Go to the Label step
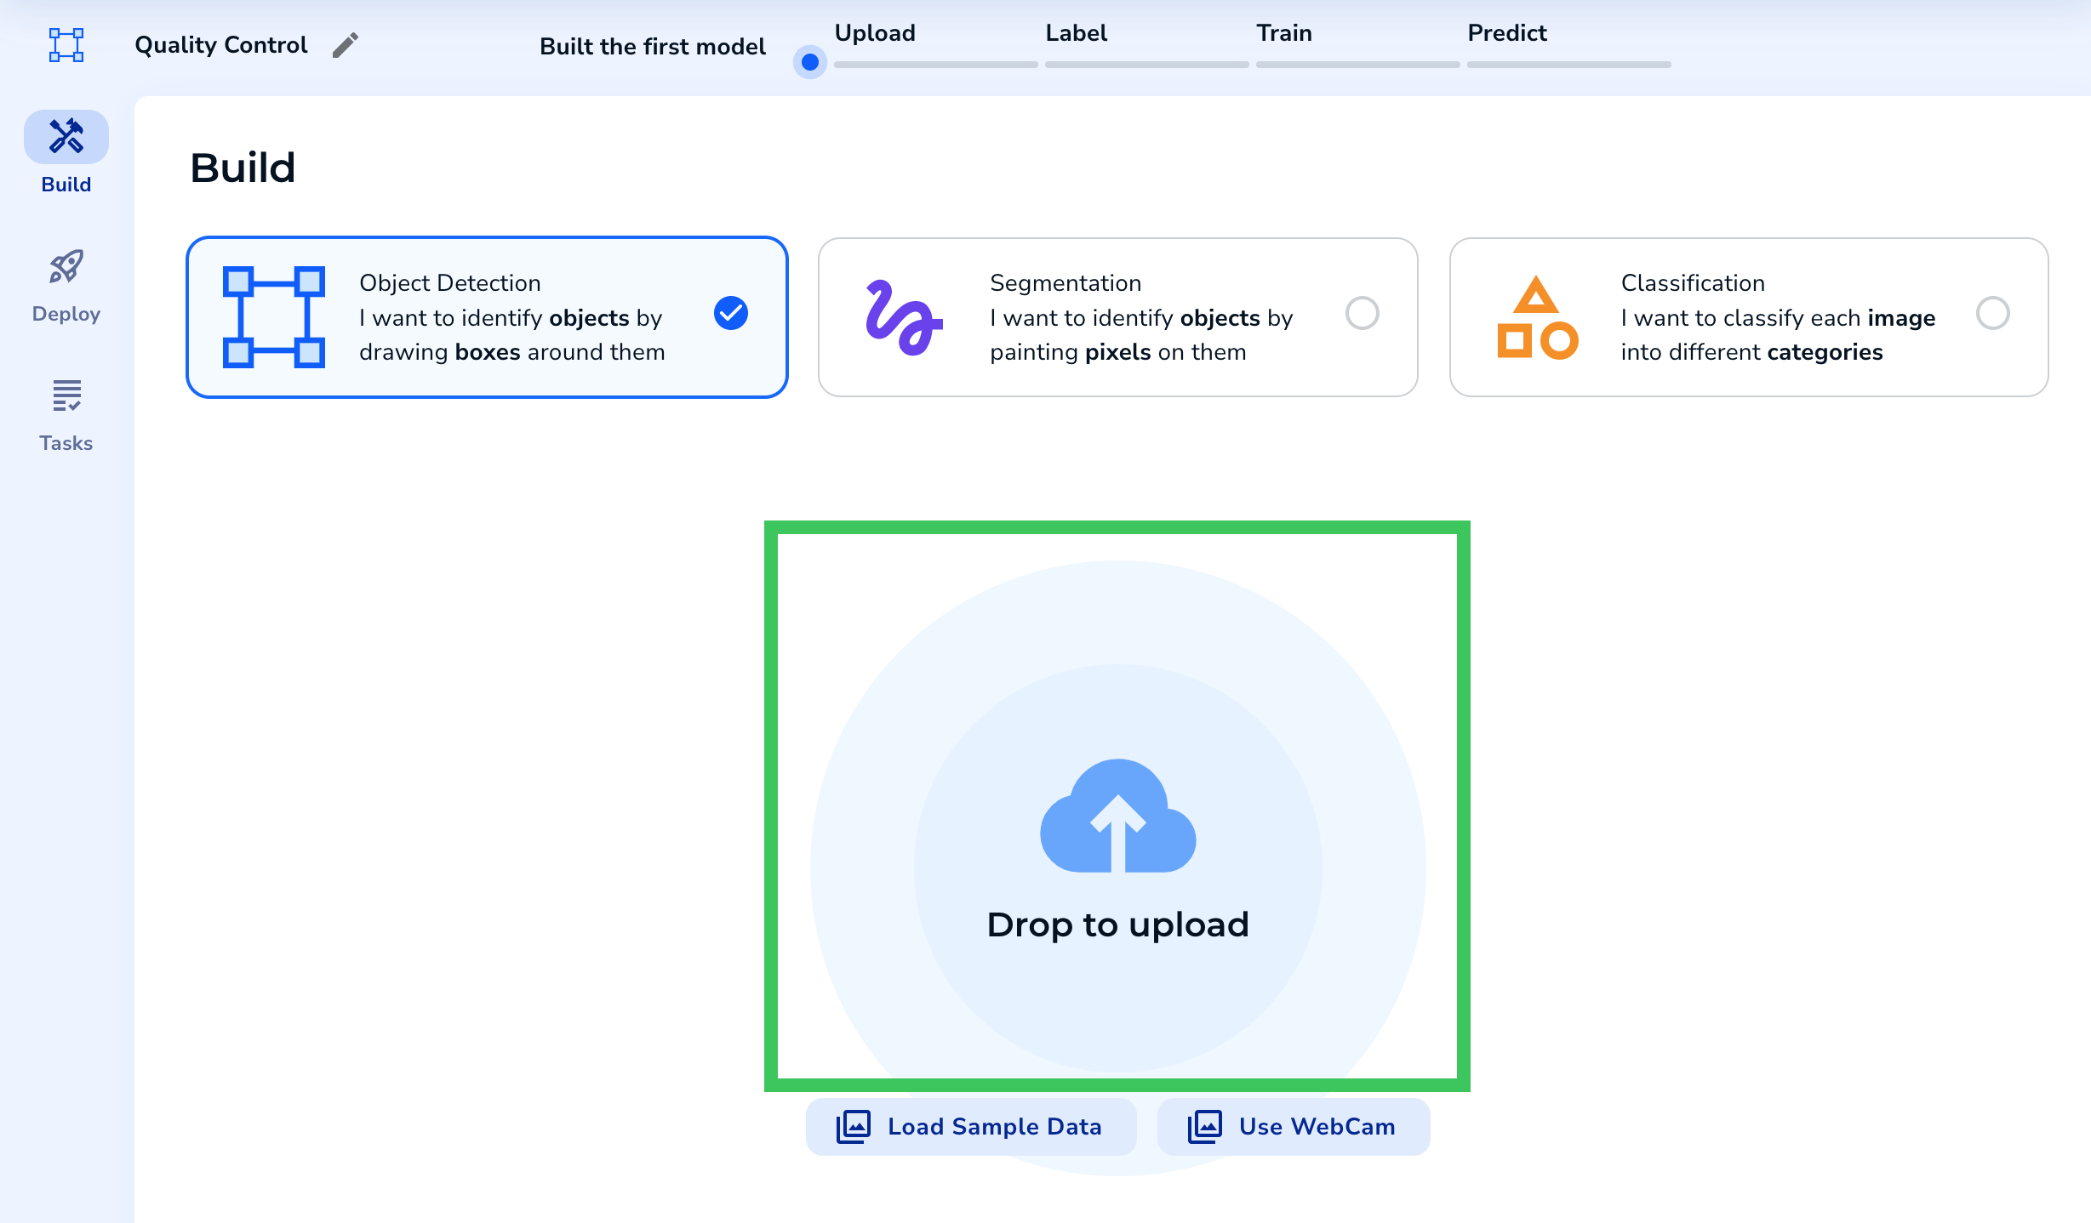This screenshot has width=2091, height=1223. (1076, 33)
